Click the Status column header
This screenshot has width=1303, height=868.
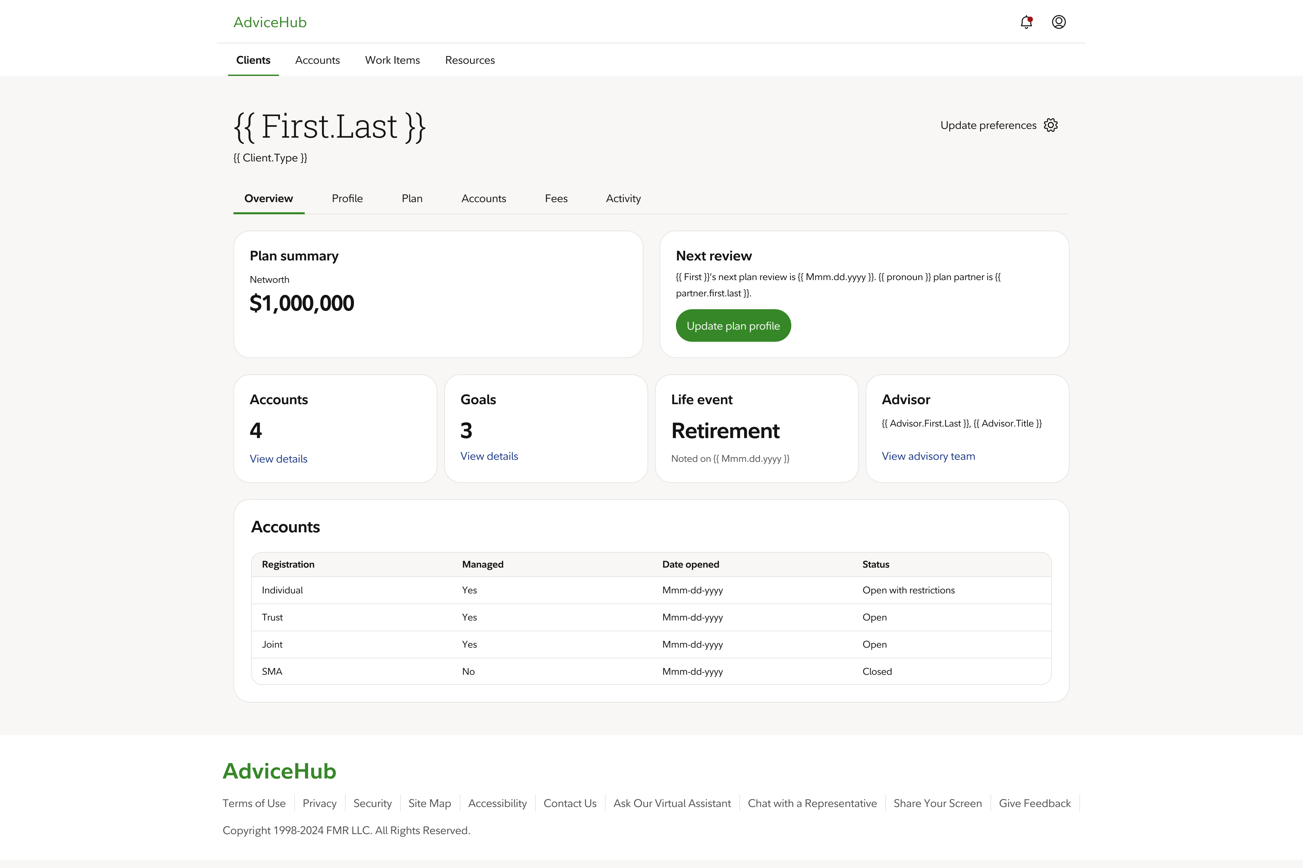pyautogui.click(x=875, y=564)
